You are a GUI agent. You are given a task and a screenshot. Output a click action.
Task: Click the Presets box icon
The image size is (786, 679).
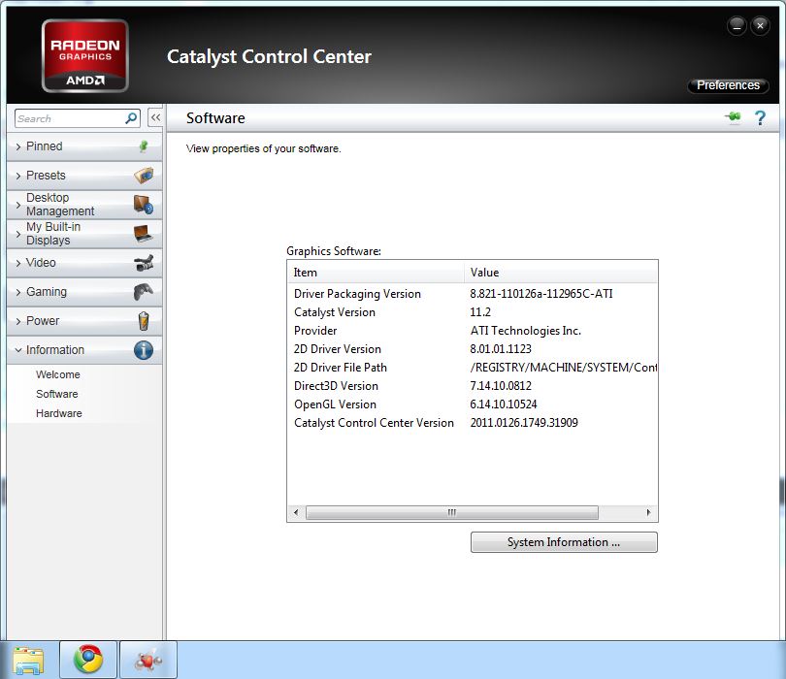(144, 176)
